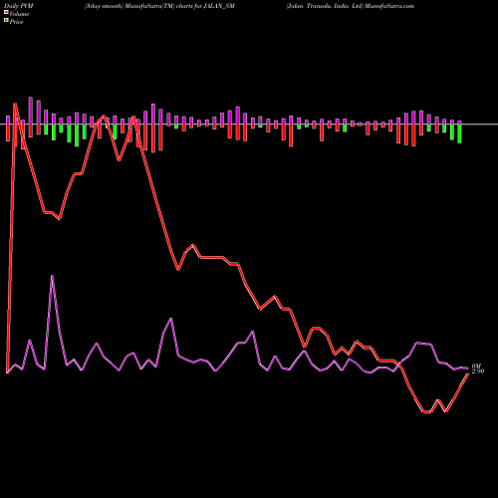Click the 'Daily PVM' chart title
The image size is (498, 498).
(x=19, y=6)
